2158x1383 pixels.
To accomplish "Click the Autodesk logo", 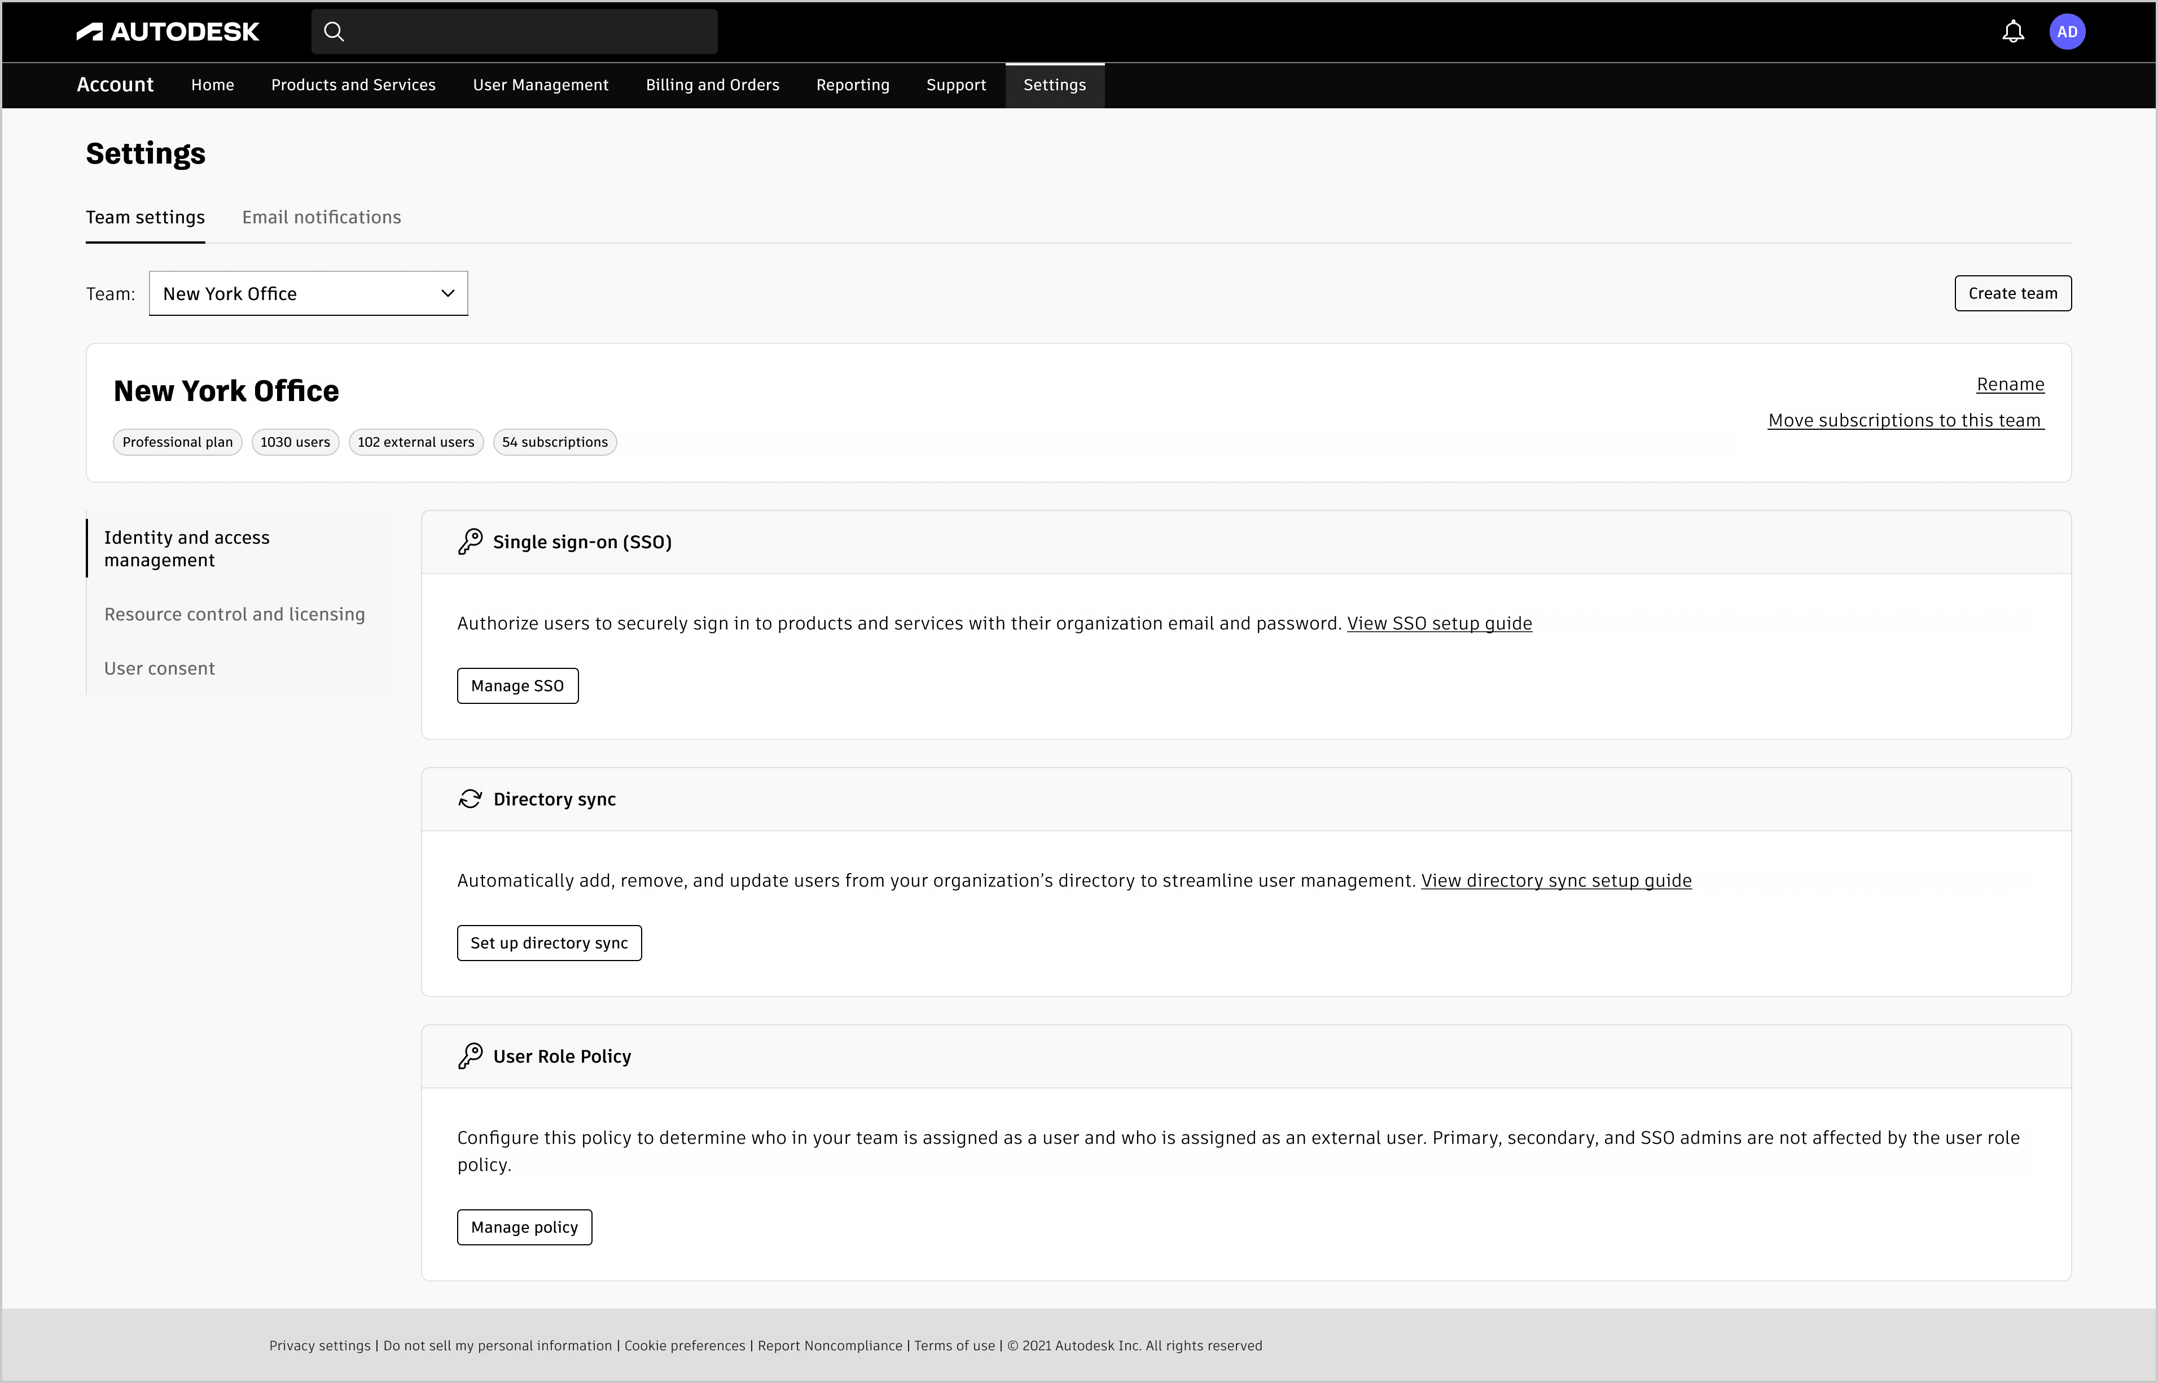I will point(168,32).
